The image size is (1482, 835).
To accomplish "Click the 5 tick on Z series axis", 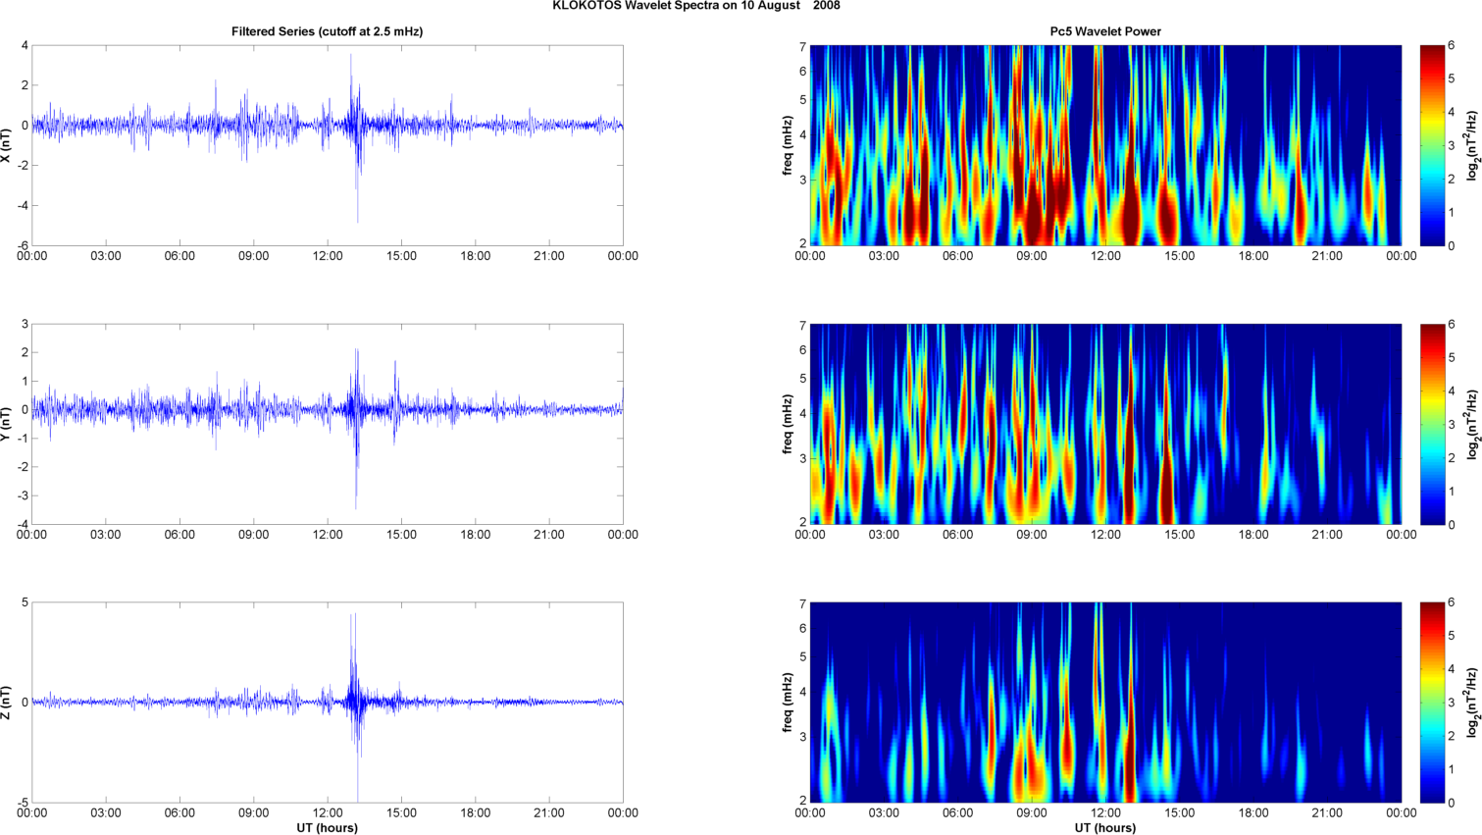I will 25,602.
